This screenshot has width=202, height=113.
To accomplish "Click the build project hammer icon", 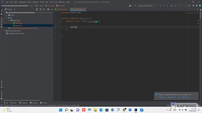I will click(135, 6).
